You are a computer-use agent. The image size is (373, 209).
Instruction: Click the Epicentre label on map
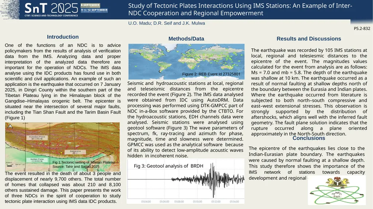coord(75,152)
